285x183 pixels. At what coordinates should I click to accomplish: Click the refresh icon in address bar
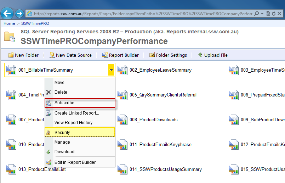click(x=274, y=13)
